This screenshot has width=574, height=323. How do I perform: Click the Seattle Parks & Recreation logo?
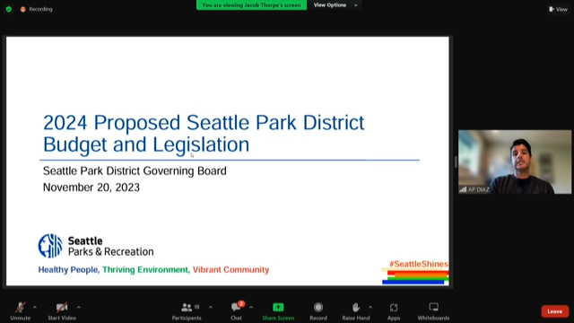pos(96,246)
